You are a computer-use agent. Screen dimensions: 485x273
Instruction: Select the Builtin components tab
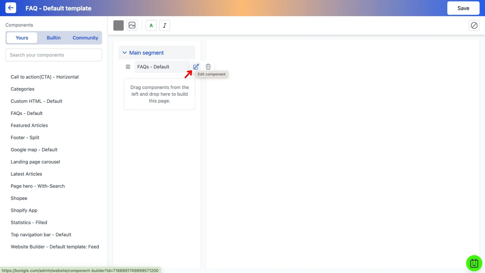pyautogui.click(x=53, y=37)
